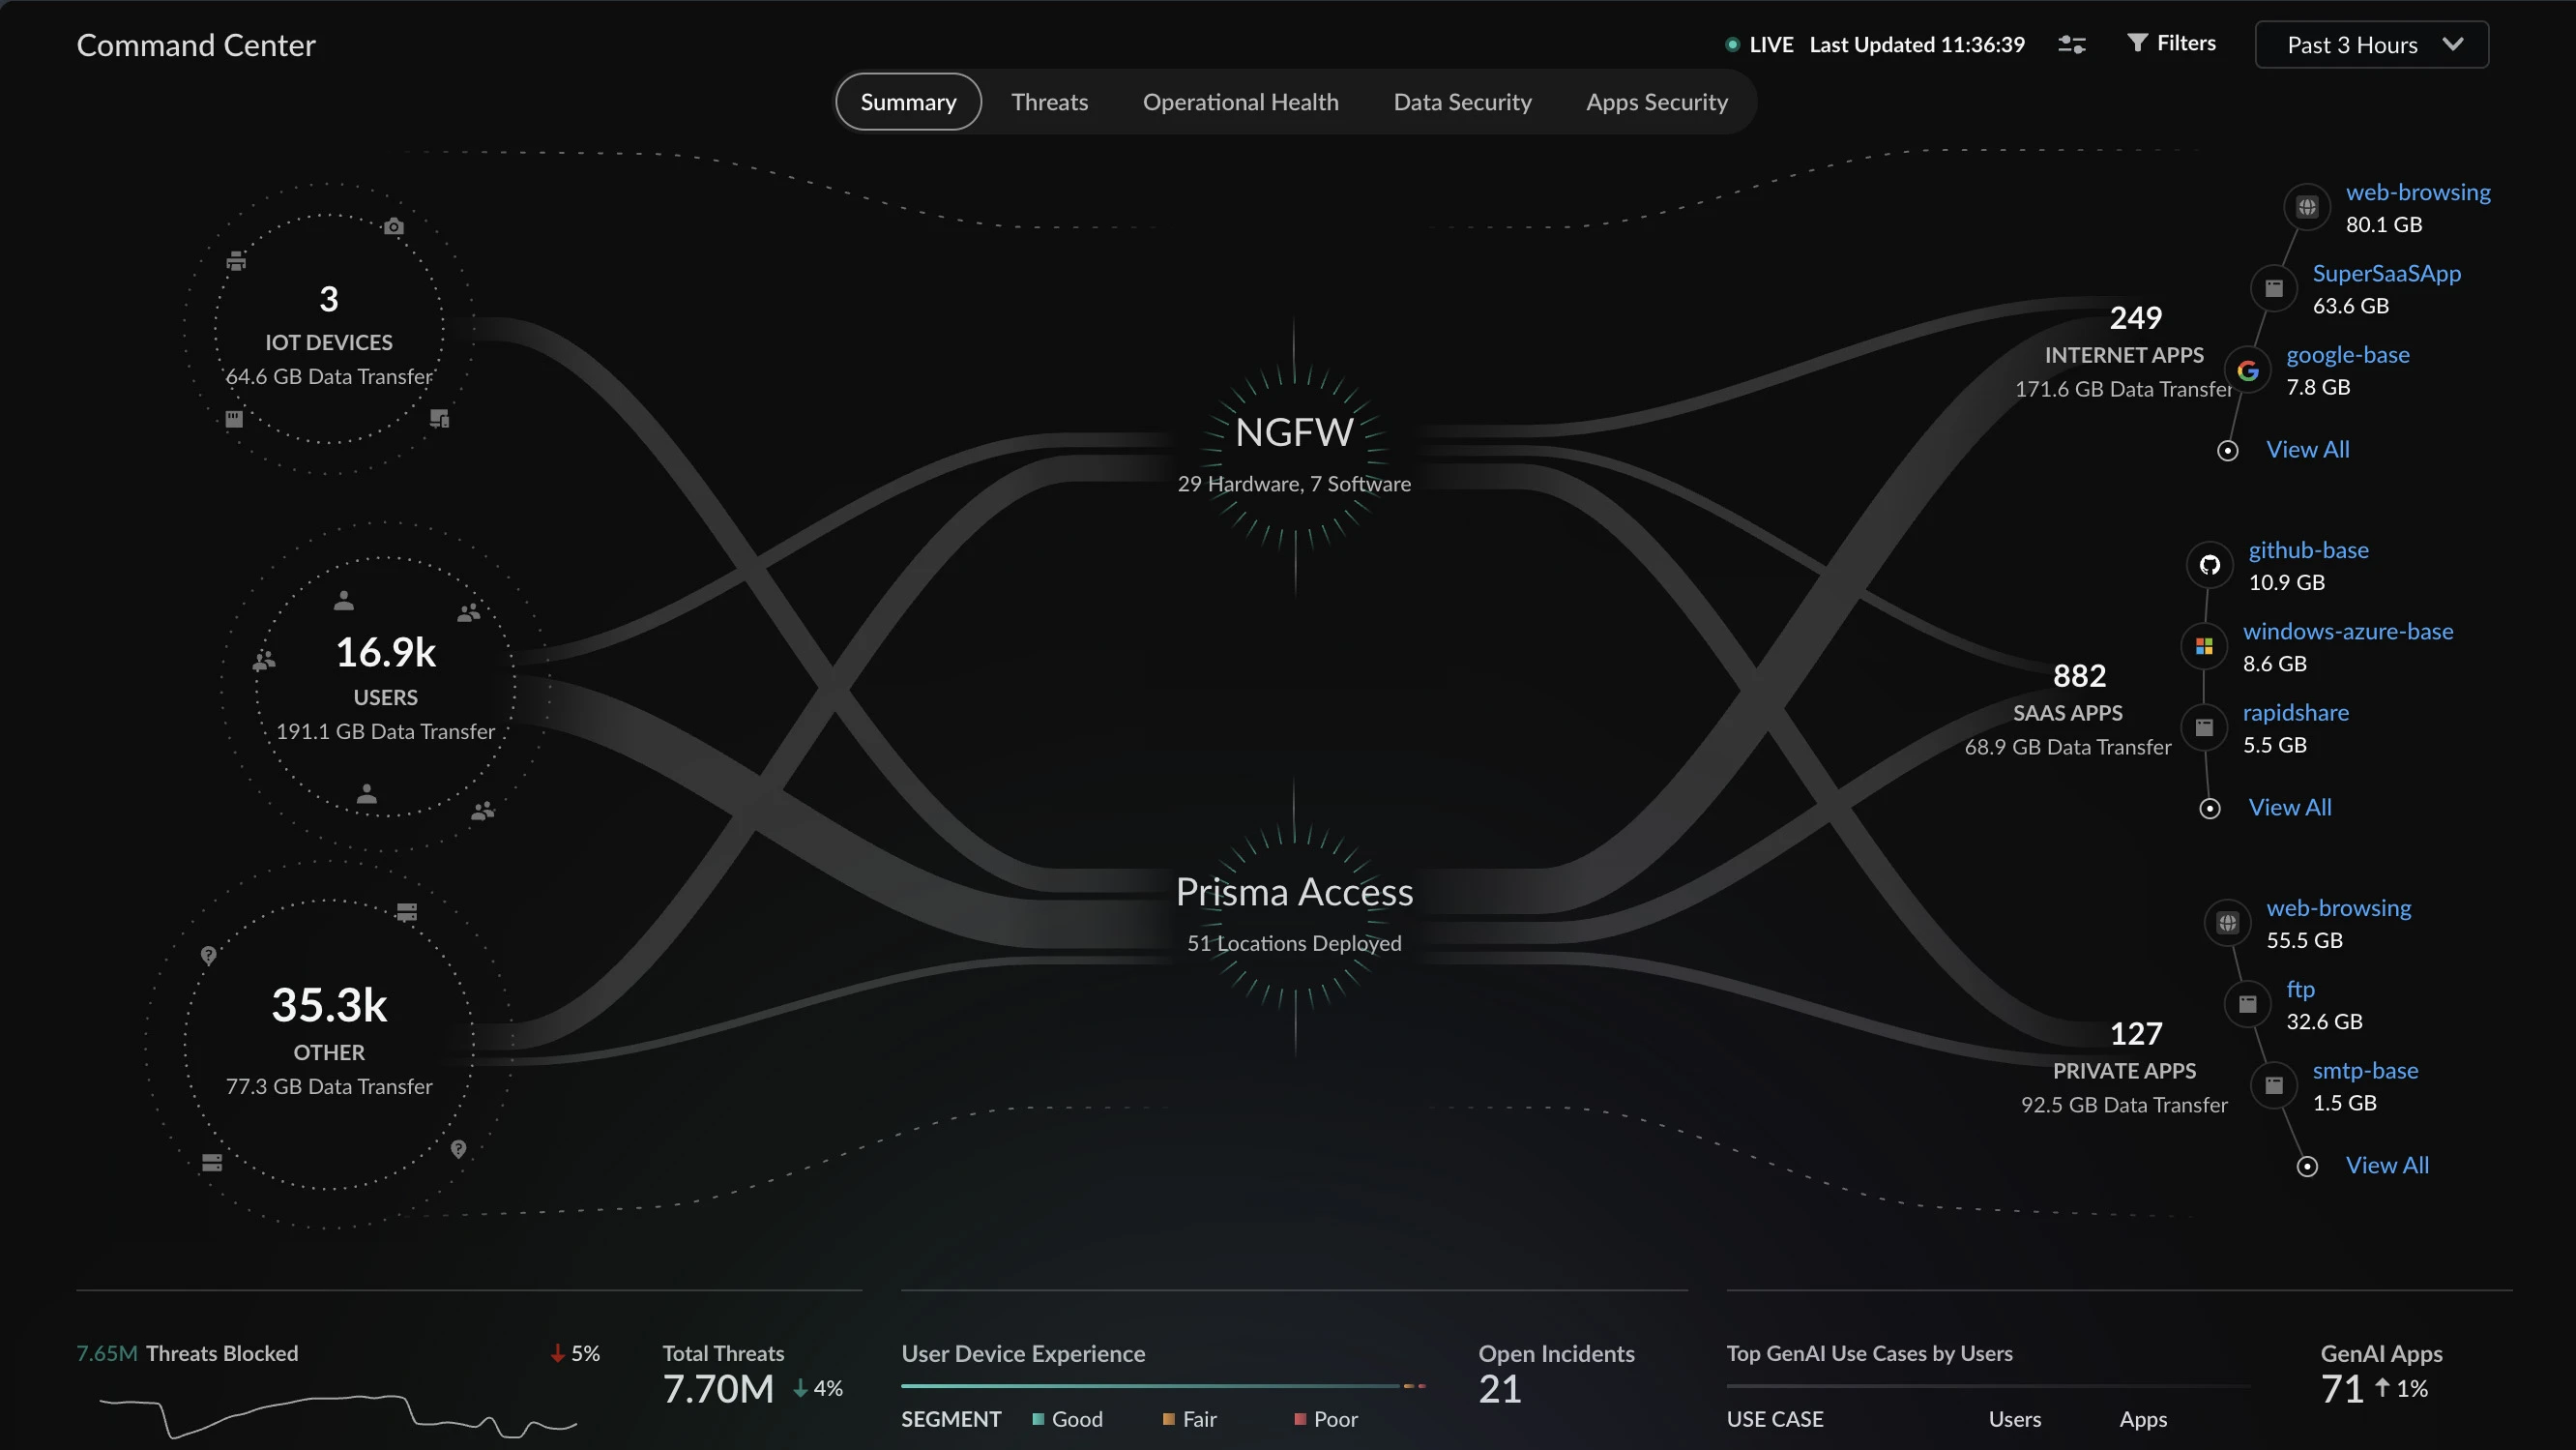Open the ftp app icon under Private Apps

2247,1005
